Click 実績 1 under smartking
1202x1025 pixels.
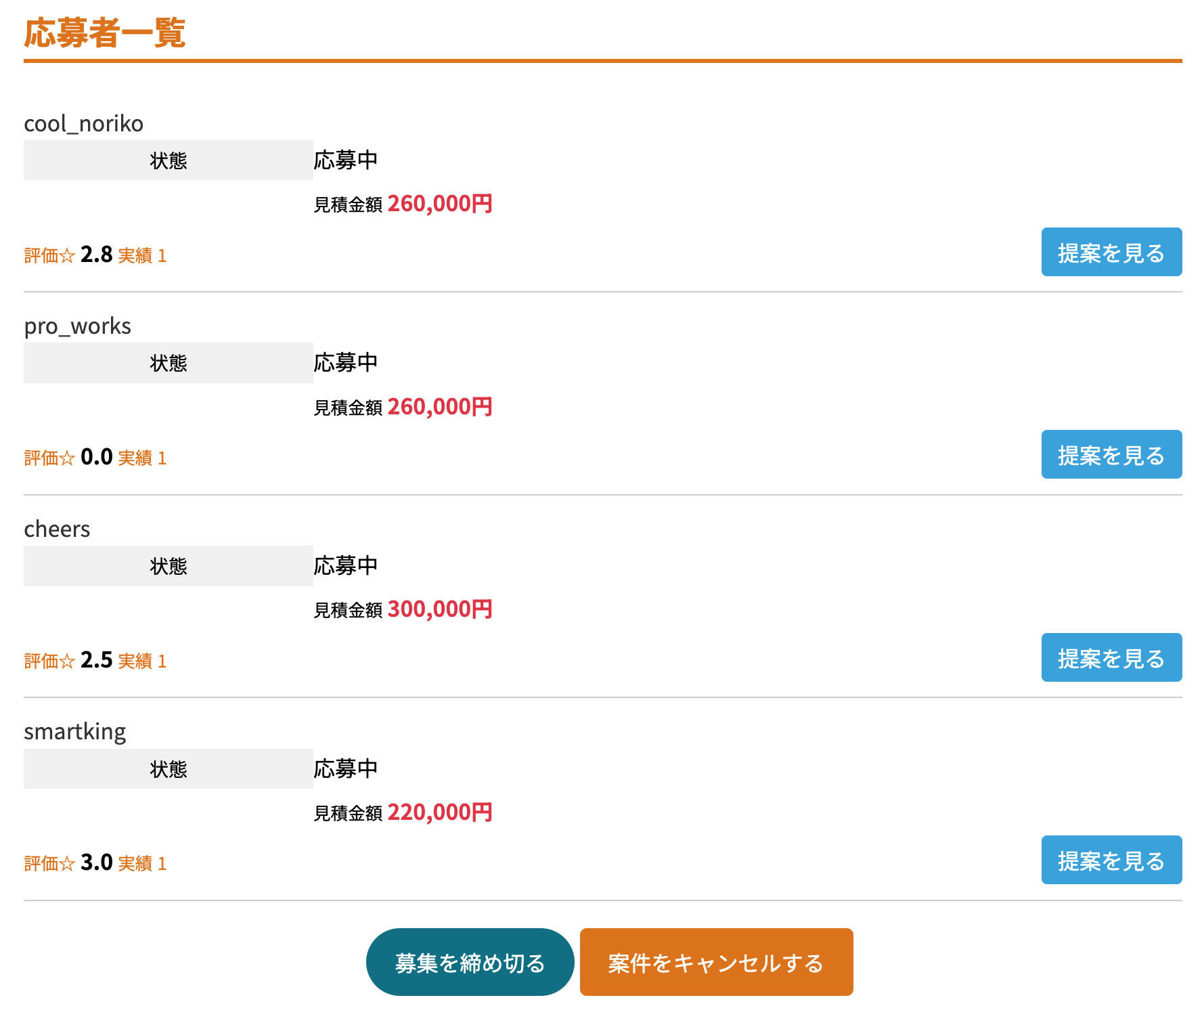pos(142,864)
